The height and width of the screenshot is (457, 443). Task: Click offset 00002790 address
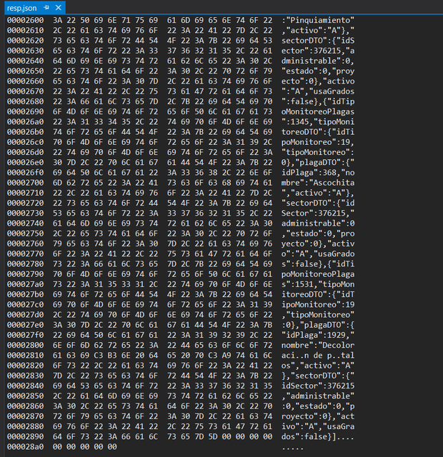point(26,274)
